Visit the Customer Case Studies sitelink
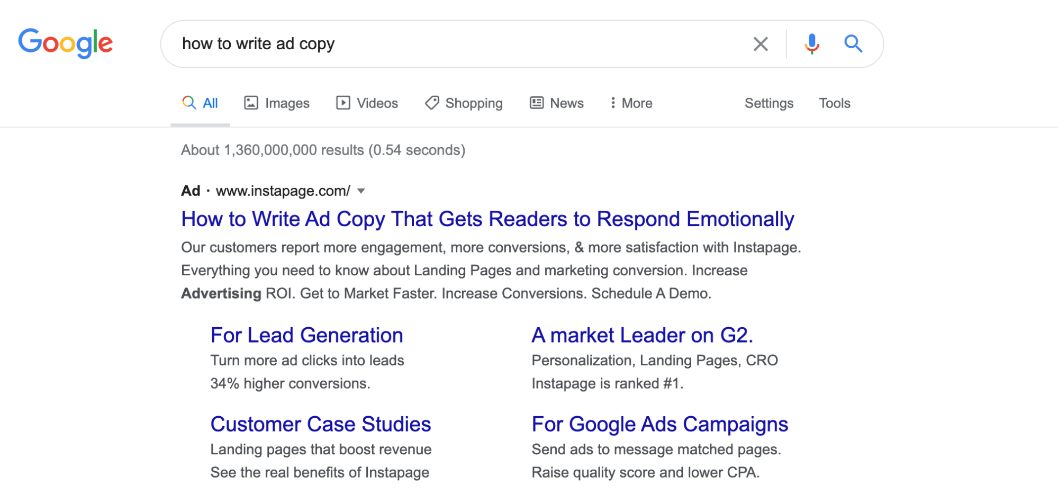1058x503 pixels. pos(321,424)
